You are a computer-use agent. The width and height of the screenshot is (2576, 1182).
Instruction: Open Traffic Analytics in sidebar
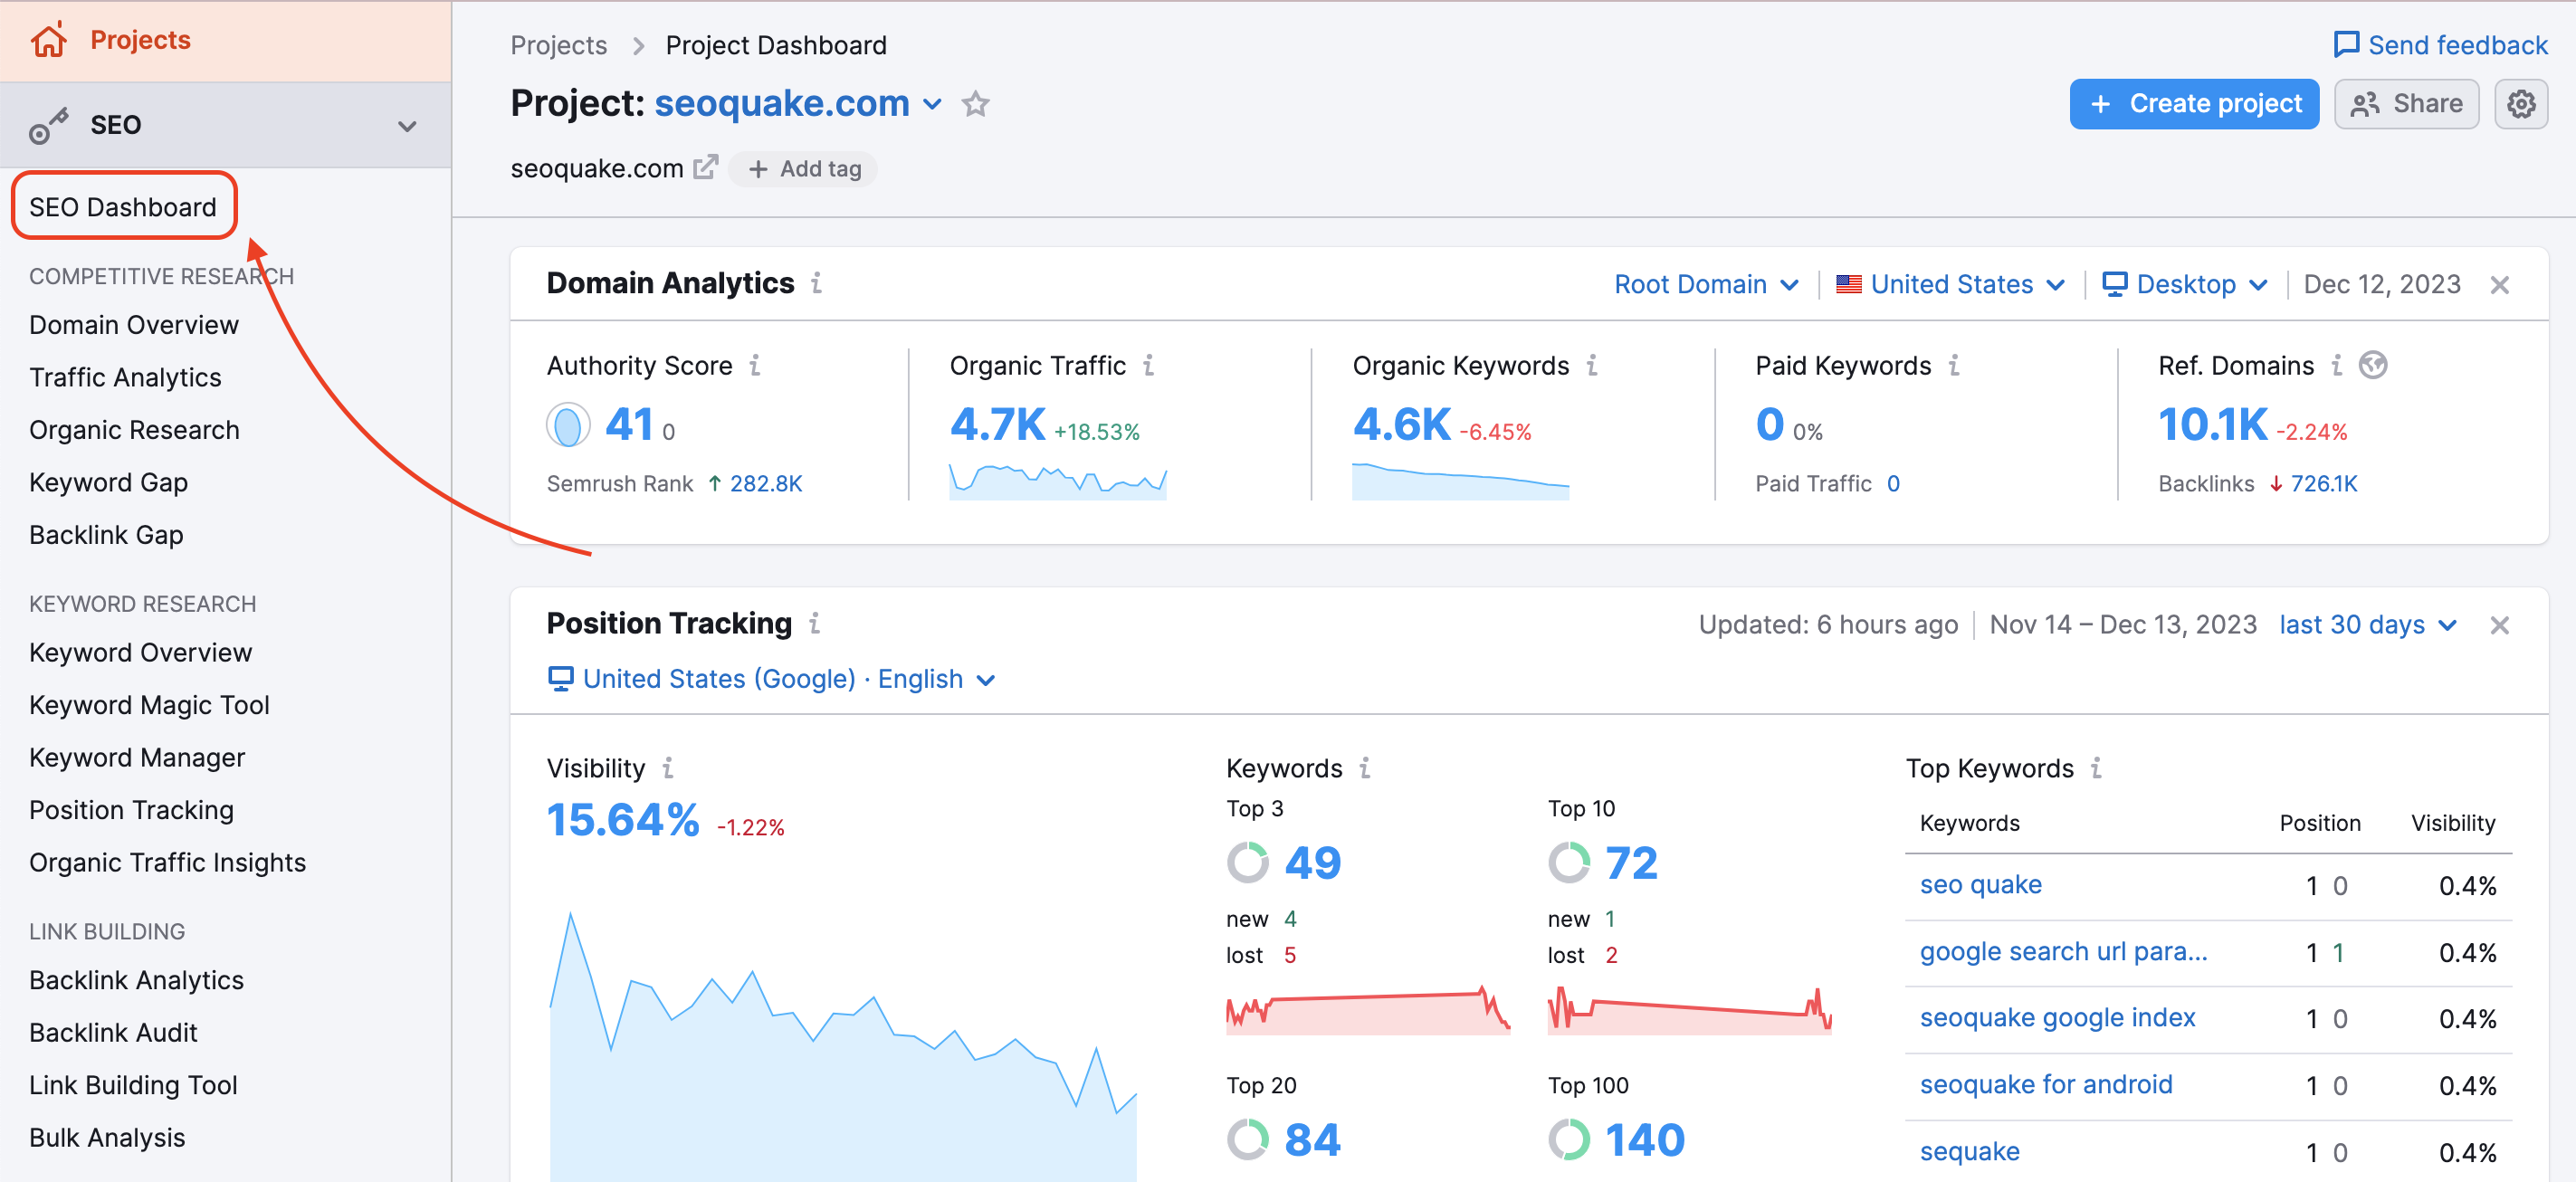[125, 377]
